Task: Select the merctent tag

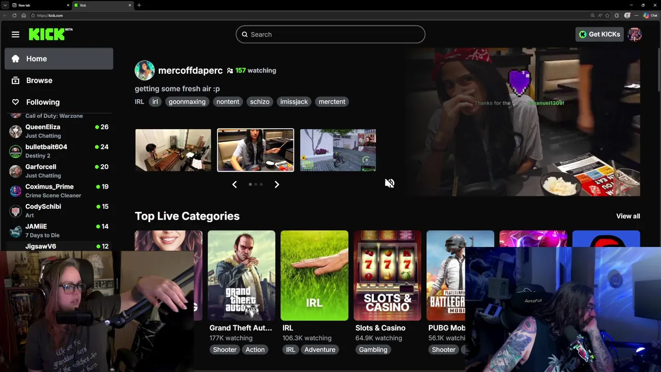Action: coord(332,102)
